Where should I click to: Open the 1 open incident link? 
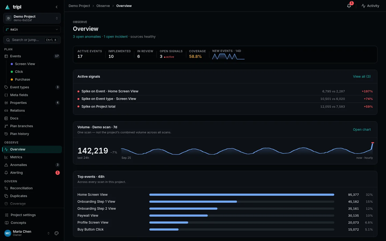coord(116,37)
